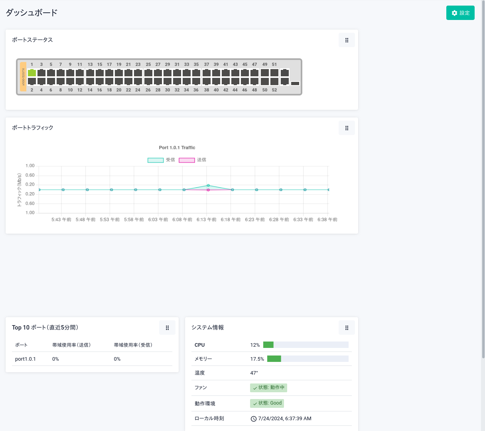Click the x930-52GTX orange device label
Screen dimensions: 485x431
tap(23, 77)
